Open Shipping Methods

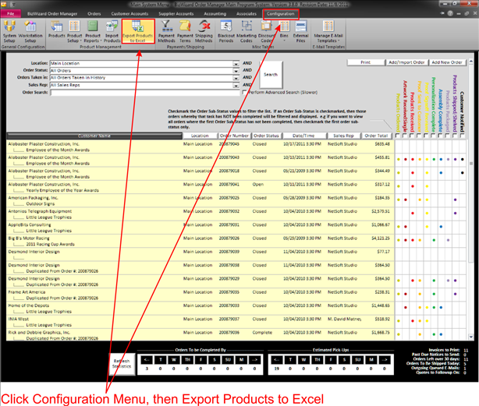pyautogui.click(x=204, y=31)
